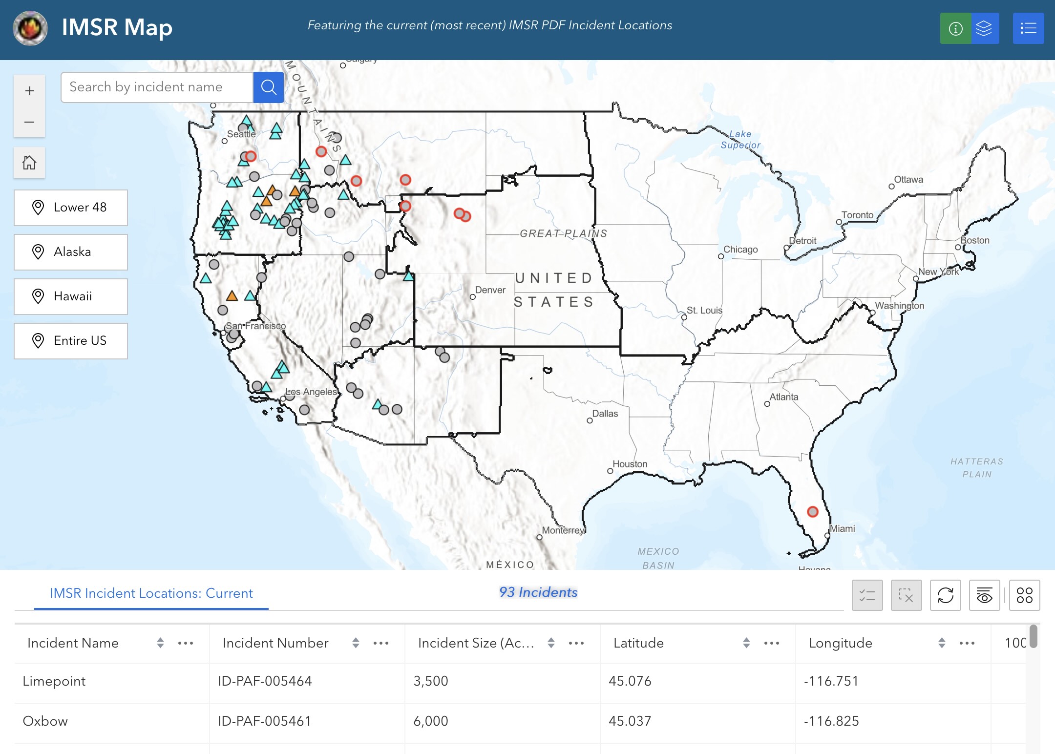This screenshot has height=754, width=1055.
Task: Click latitude value 45.076
Action: click(630, 681)
